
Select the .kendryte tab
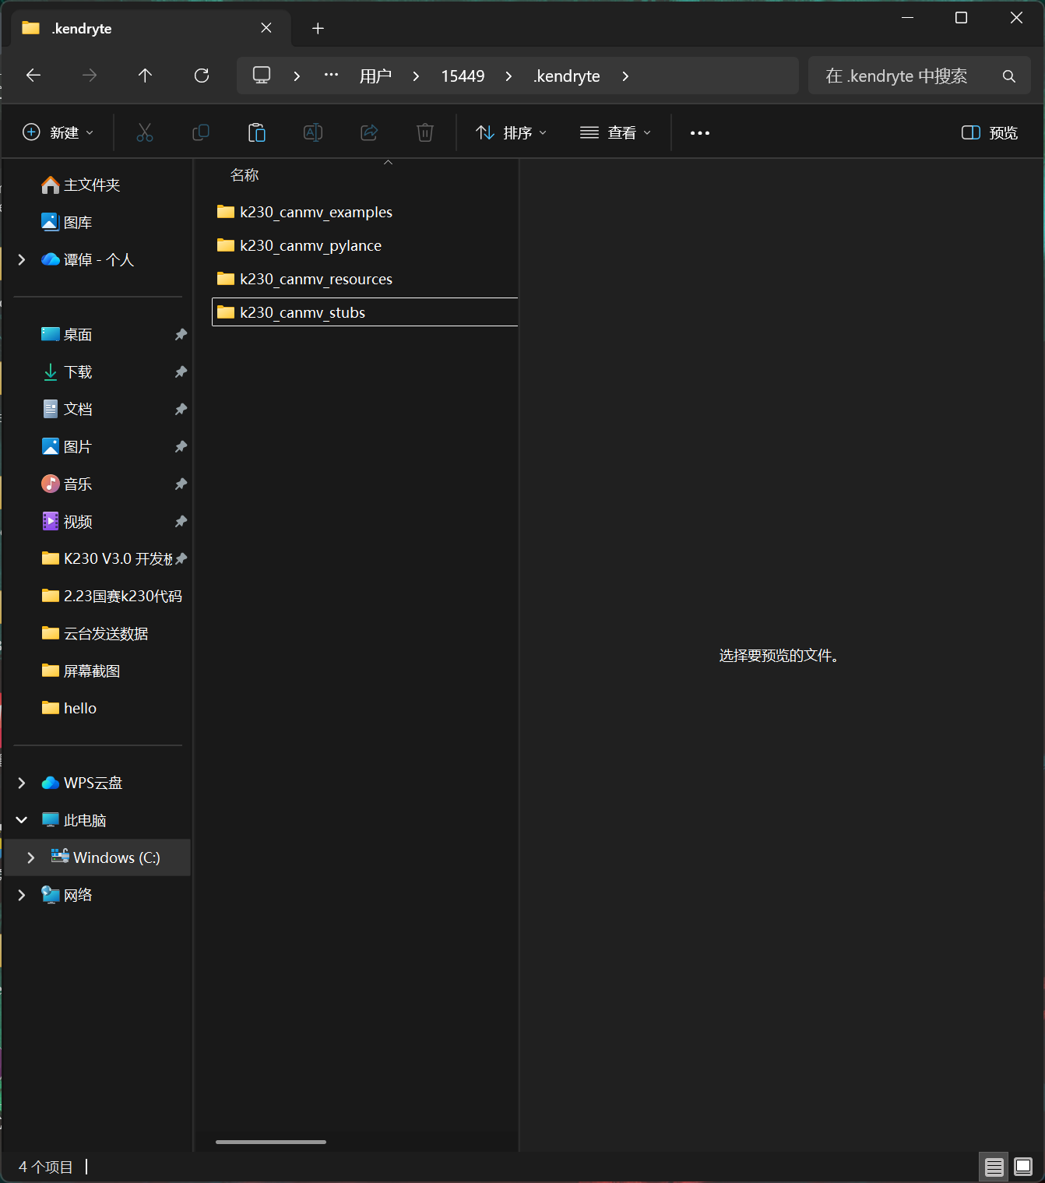point(152,28)
